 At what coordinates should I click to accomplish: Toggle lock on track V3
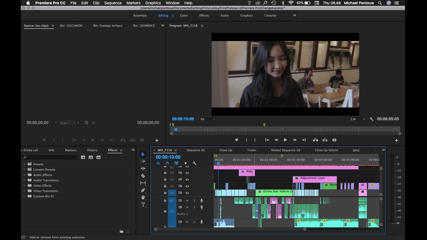point(165,179)
